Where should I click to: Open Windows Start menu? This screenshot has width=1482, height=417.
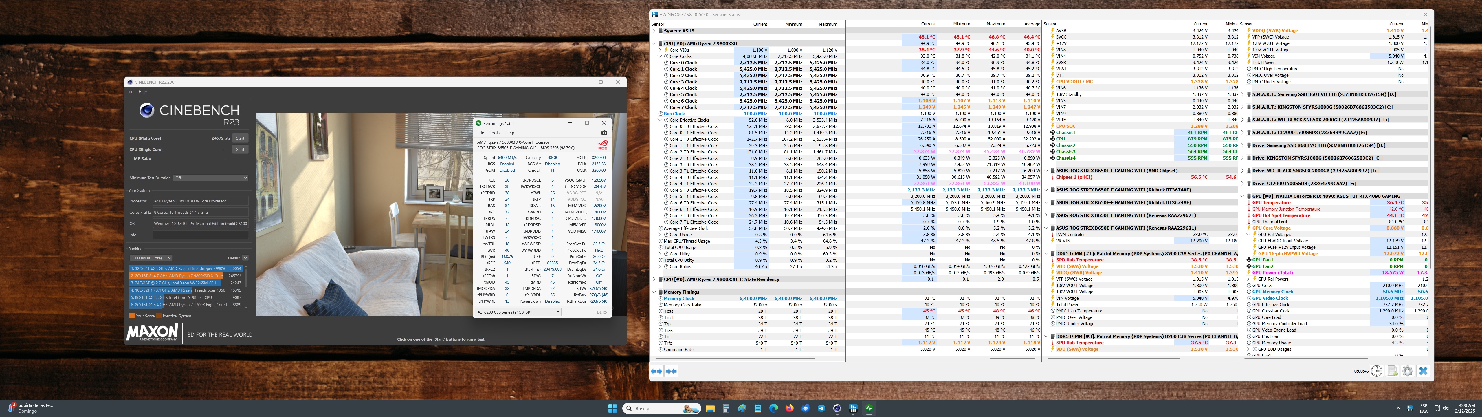coord(613,408)
